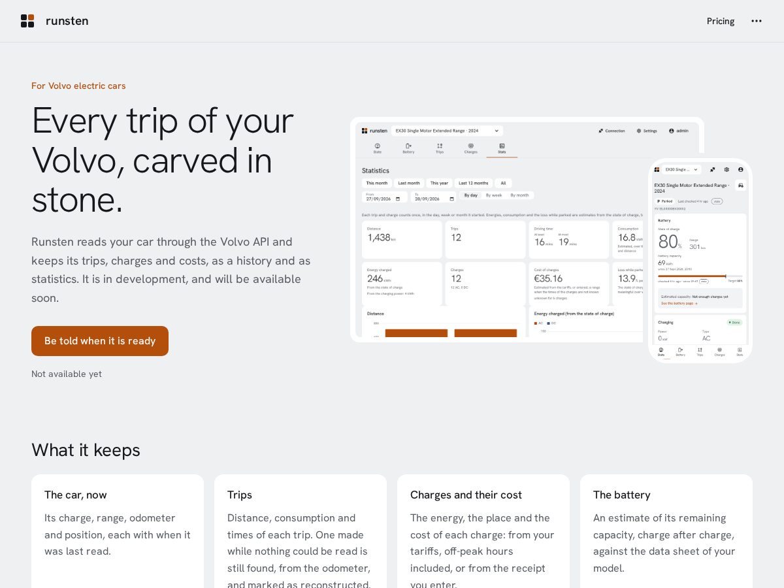Viewport: 784px width, 588px height.
Task: Click the 'The battery' feature card heading
Action: click(x=622, y=495)
